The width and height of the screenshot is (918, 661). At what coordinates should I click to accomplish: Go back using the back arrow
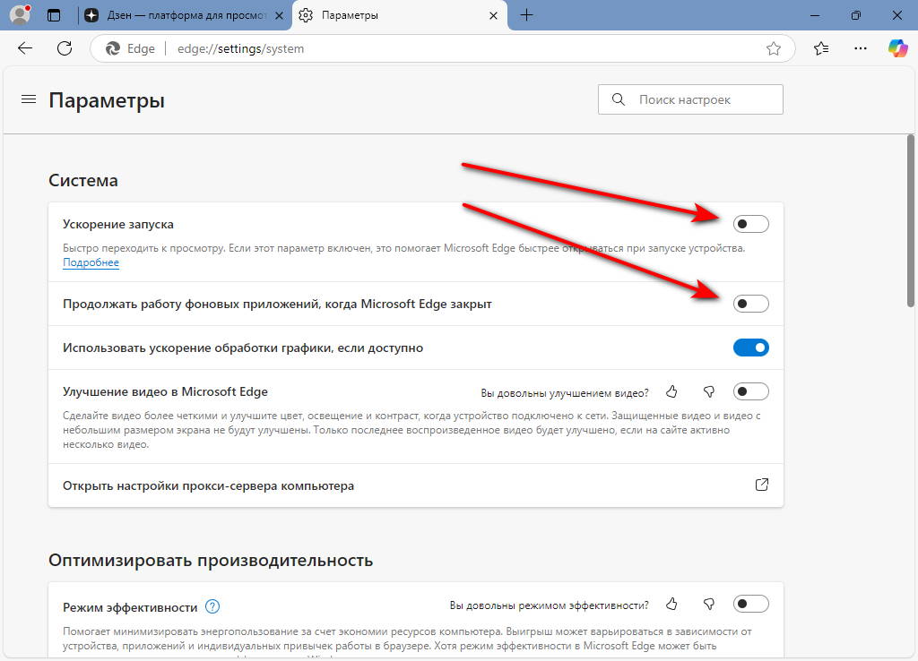point(25,48)
